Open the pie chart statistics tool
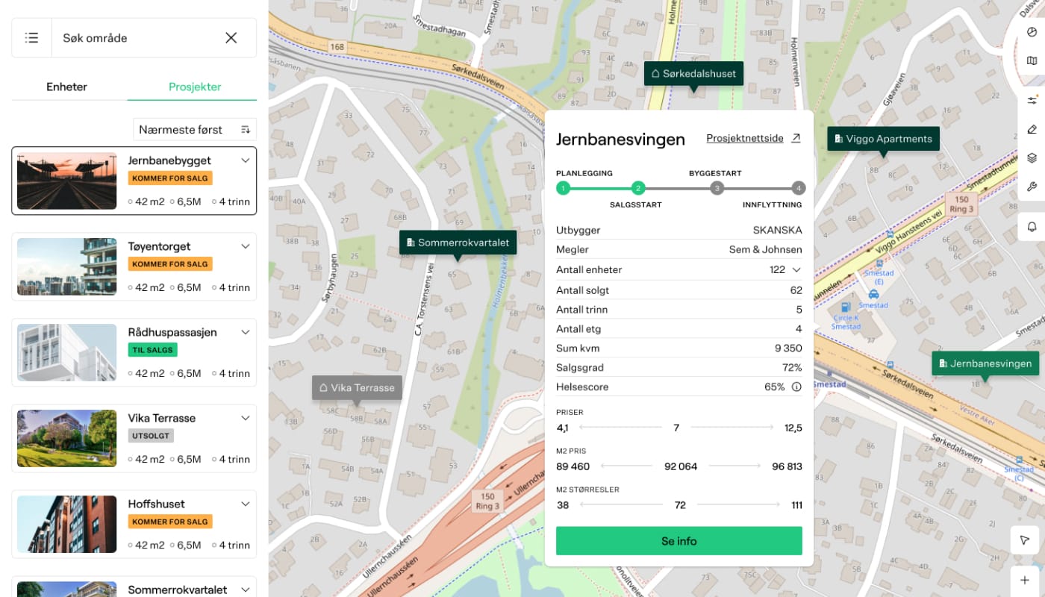 pos(1032,32)
